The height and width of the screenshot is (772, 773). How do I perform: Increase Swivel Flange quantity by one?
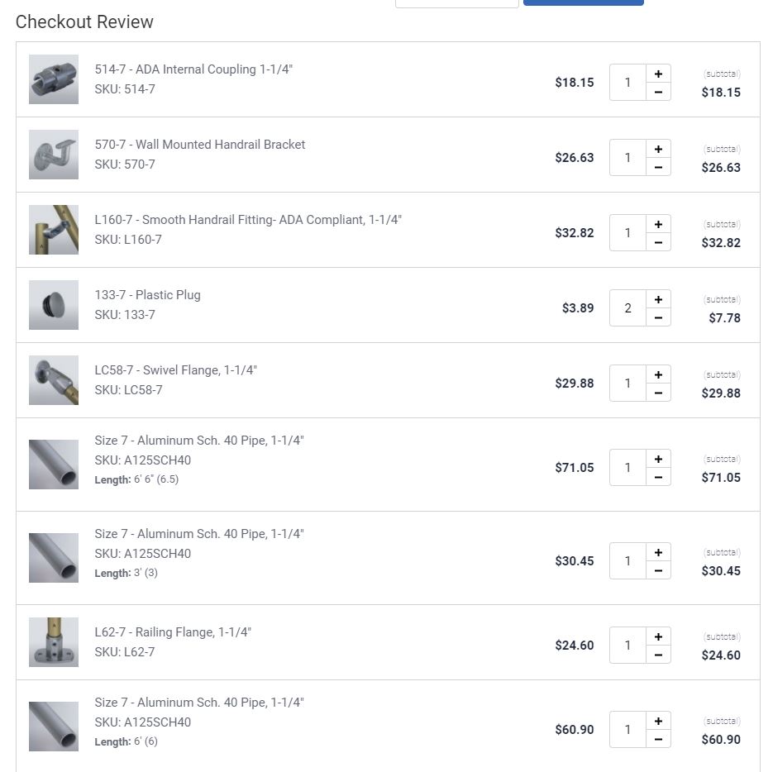[658, 374]
